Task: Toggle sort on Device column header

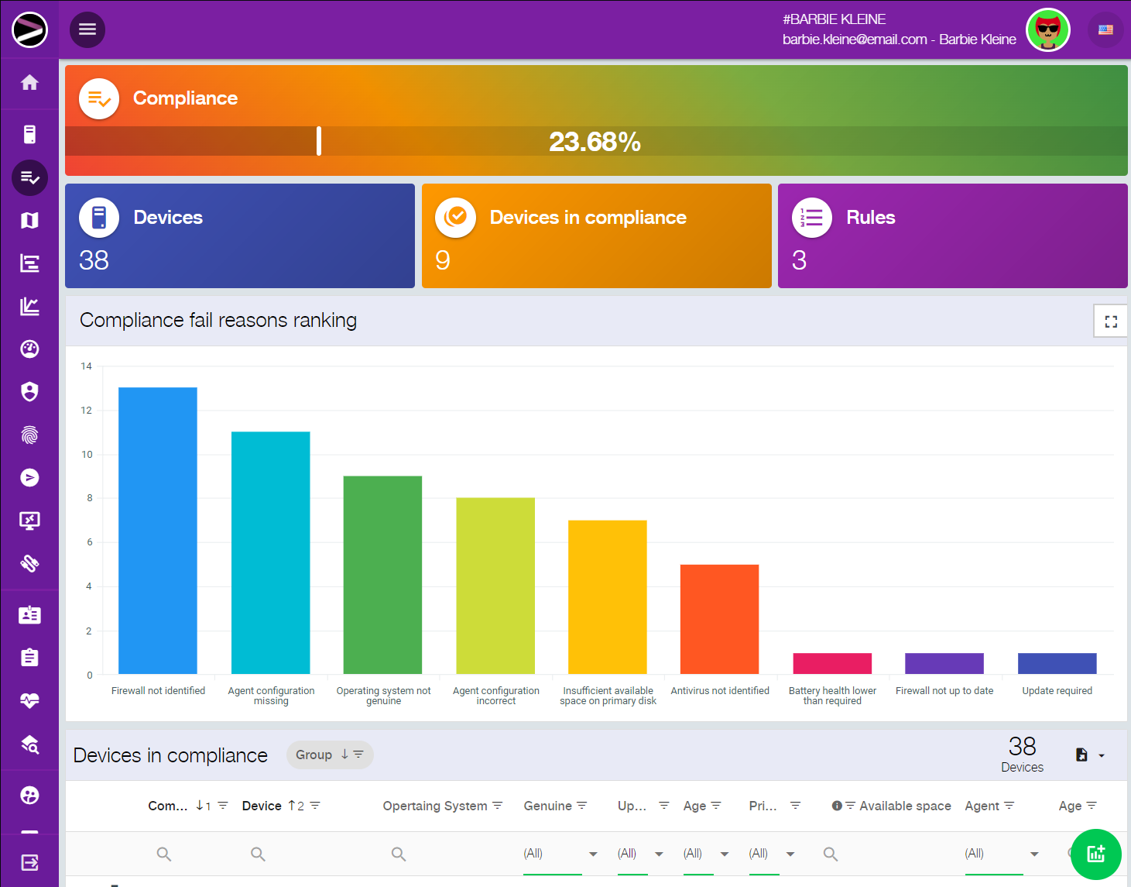Action: coord(262,806)
